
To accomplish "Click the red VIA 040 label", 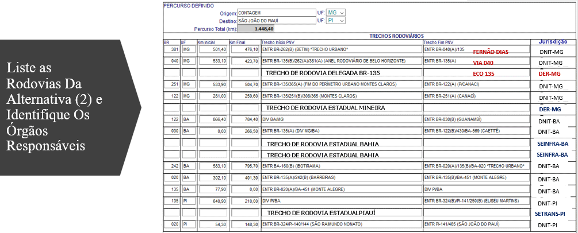I will 483,63.
